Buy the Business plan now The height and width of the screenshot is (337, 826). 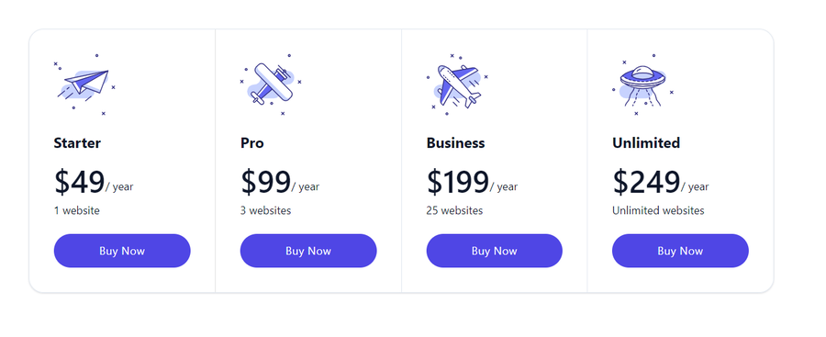(x=494, y=251)
